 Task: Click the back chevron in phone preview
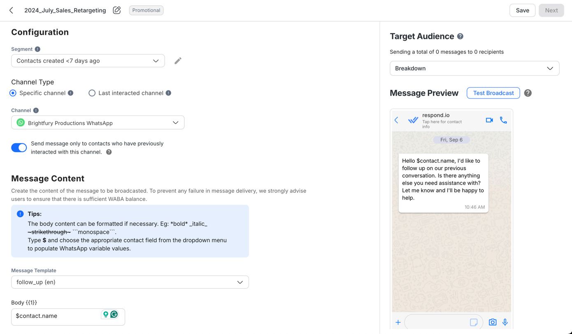396,120
